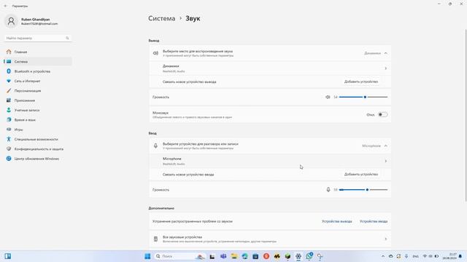Add a new input device via Добавить устройство
Viewport: 467px width, 262px height.
[361, 175]
